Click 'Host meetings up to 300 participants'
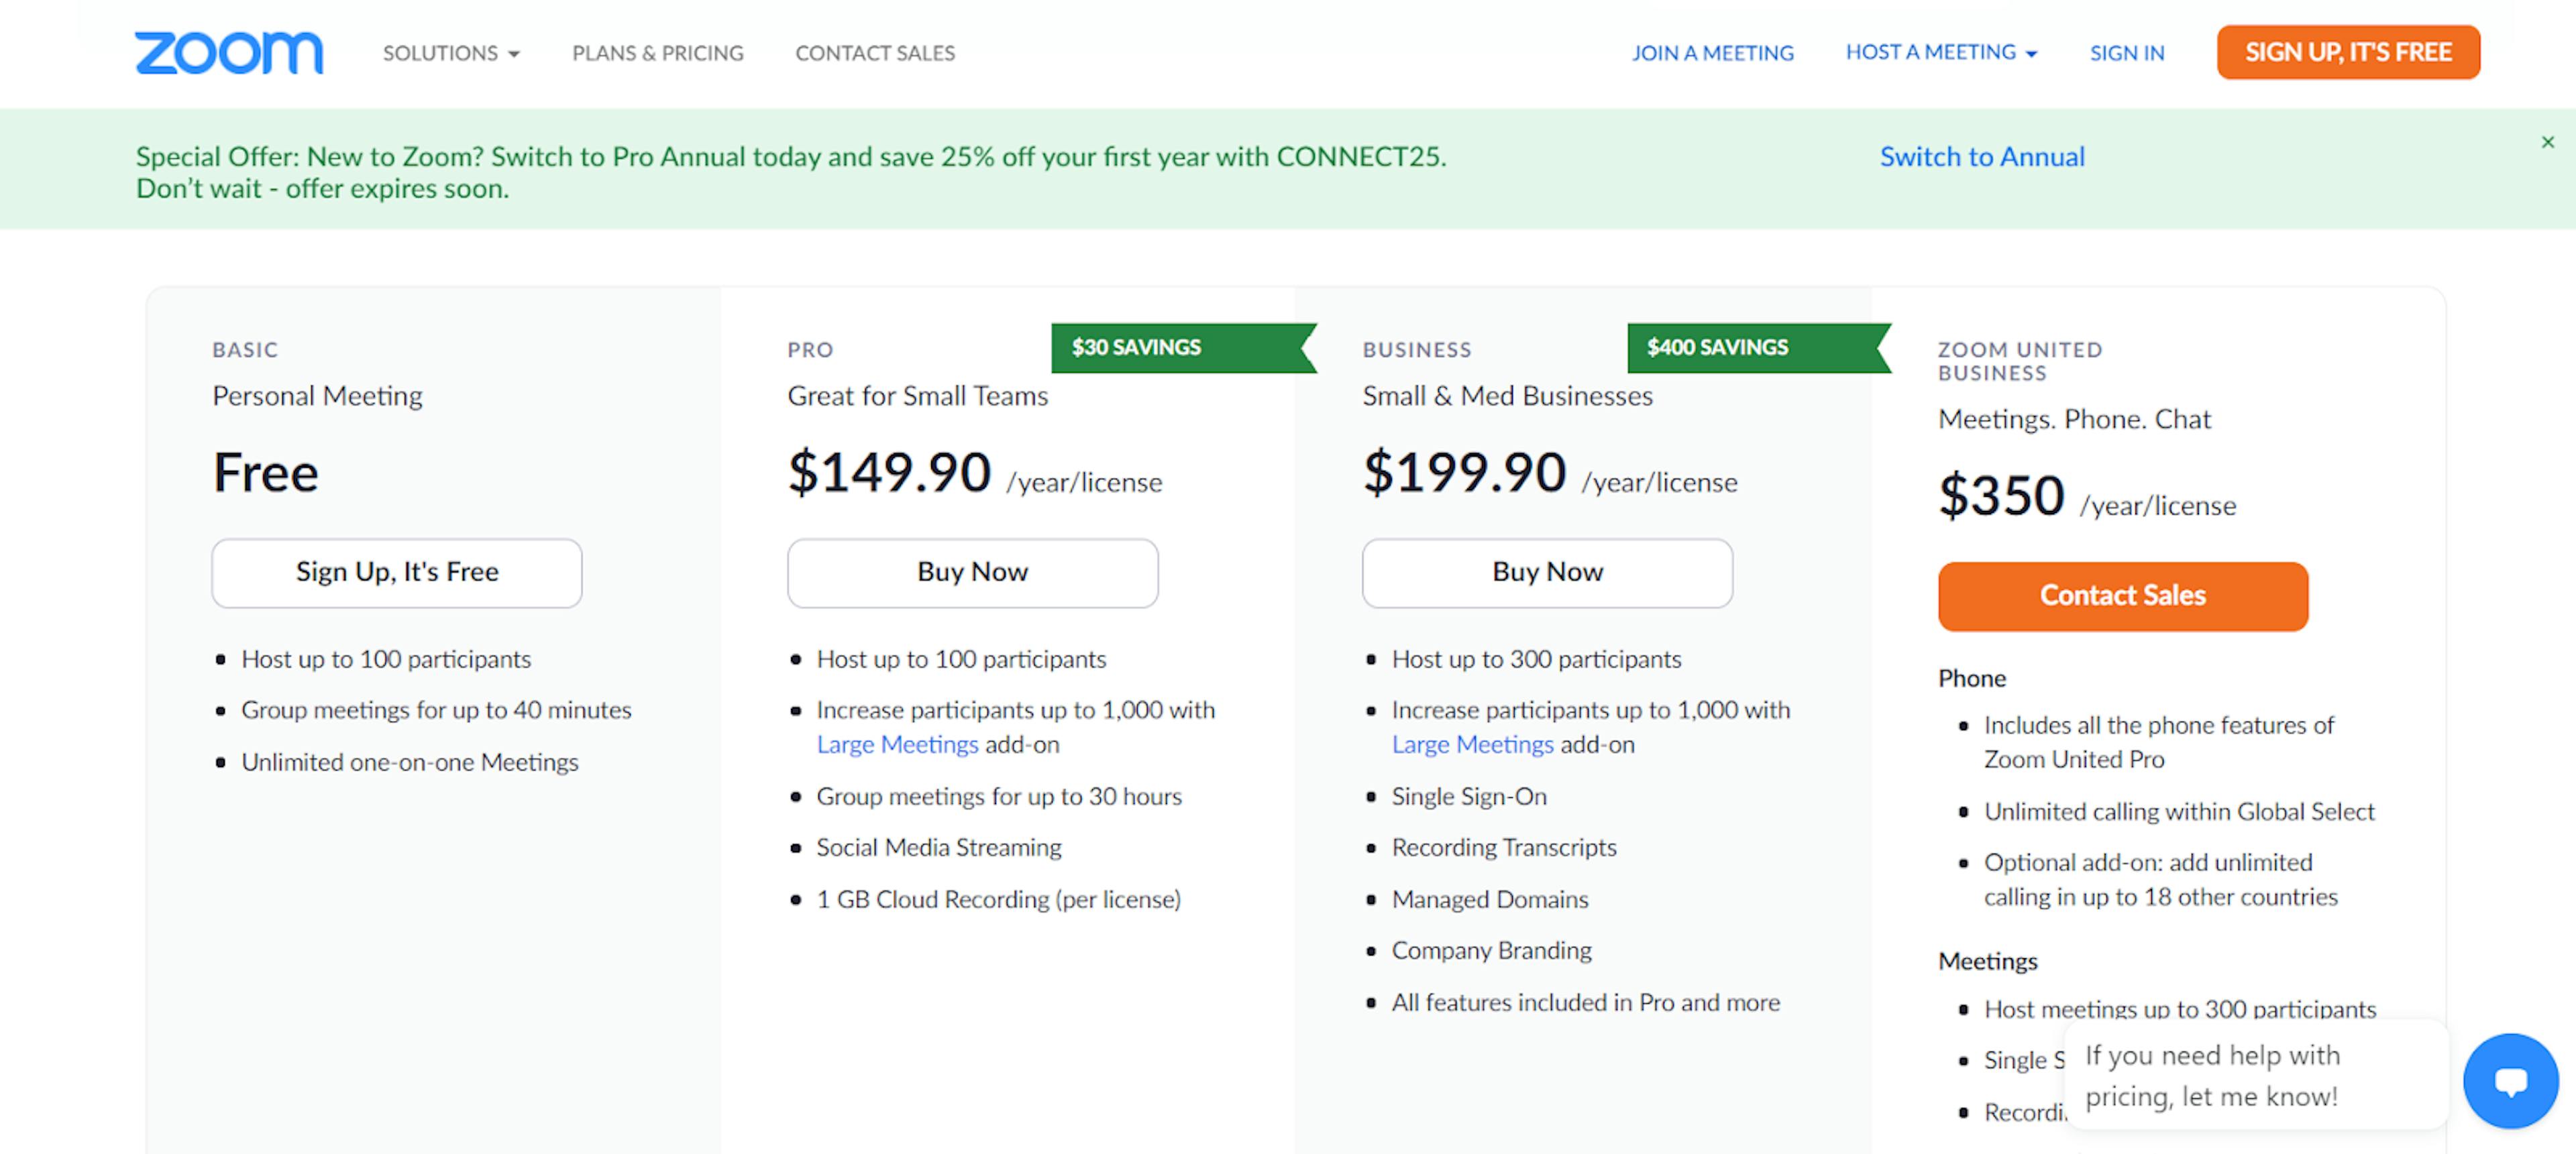The image size is (2576, 1154). (x=2180, y=1008)
